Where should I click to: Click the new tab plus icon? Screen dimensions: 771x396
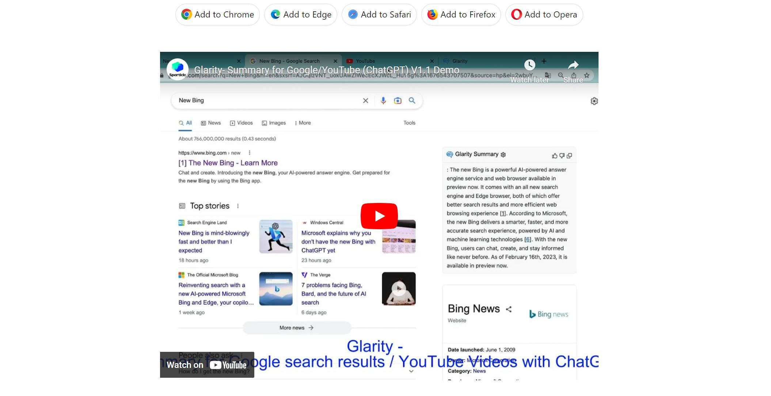click(544, 61)
